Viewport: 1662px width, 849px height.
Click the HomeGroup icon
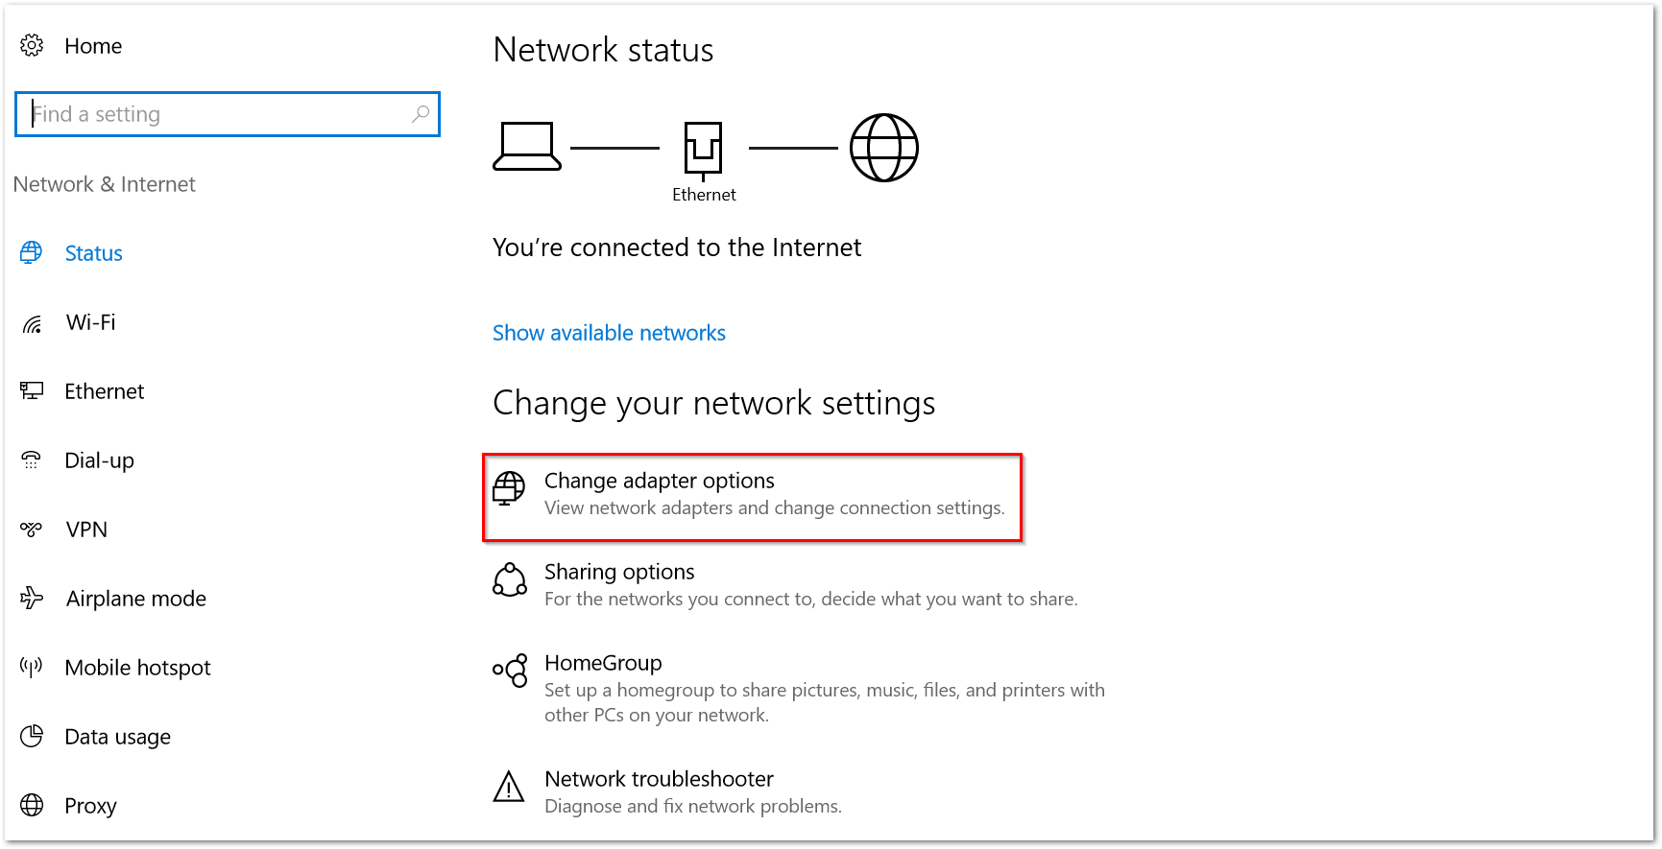[x=510, y=671]
